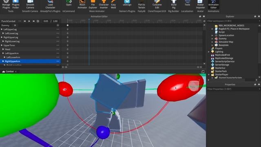Open the LeftUpperLeg track menu
This screenshot has width=261, height=147.
tap(58, 29)
